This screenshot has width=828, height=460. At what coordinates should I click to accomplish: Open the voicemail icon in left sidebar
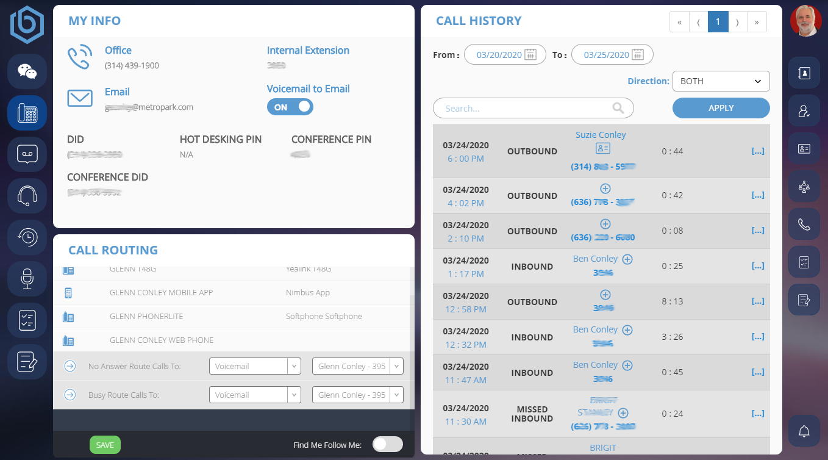pyautogui.click(x=27, y=154)
